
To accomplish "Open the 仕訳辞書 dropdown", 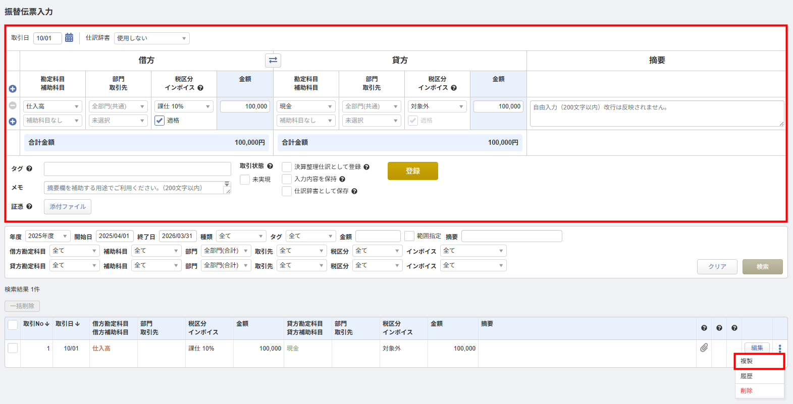I will (152, 38).
